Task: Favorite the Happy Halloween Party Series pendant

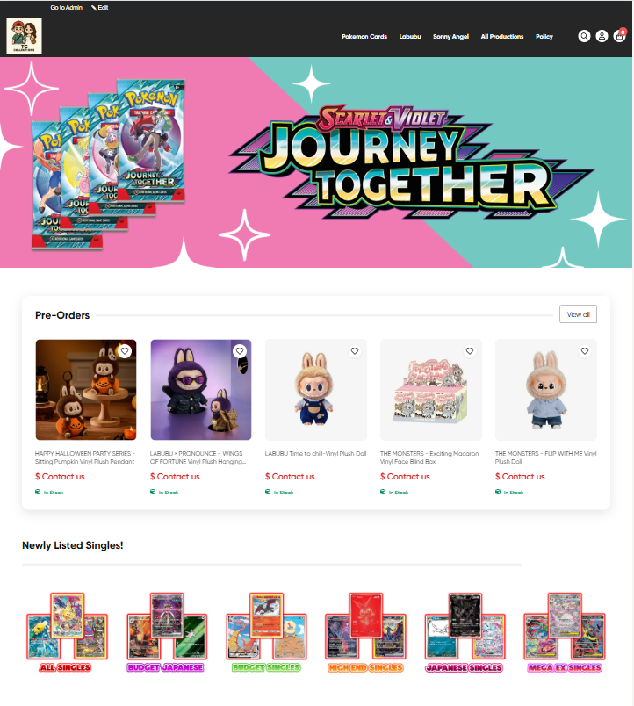Action: click(125, 350)
